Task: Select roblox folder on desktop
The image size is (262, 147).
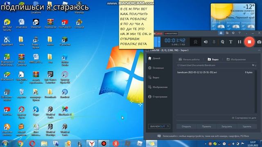Action: 50,41
